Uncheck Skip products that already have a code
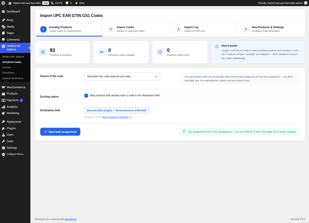This screenshot has width=309, height=223. [x=86, y=96]
